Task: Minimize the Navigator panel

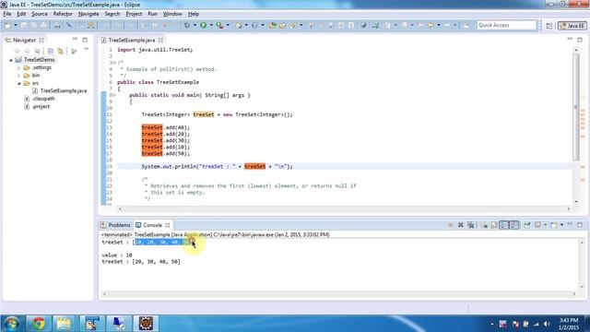Action: pyautogui.click(x=75, y=40)
